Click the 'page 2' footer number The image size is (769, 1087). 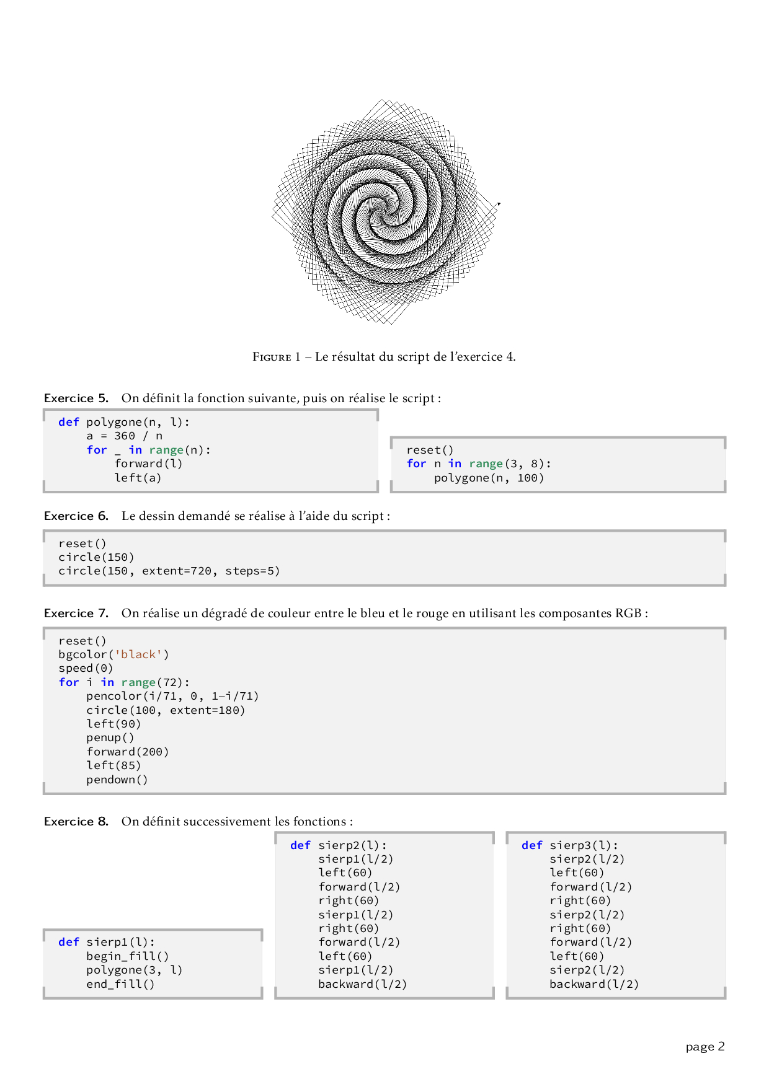coord(705,1047)
